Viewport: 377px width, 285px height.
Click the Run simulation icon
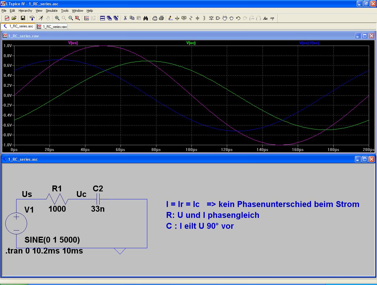point(41,18)
